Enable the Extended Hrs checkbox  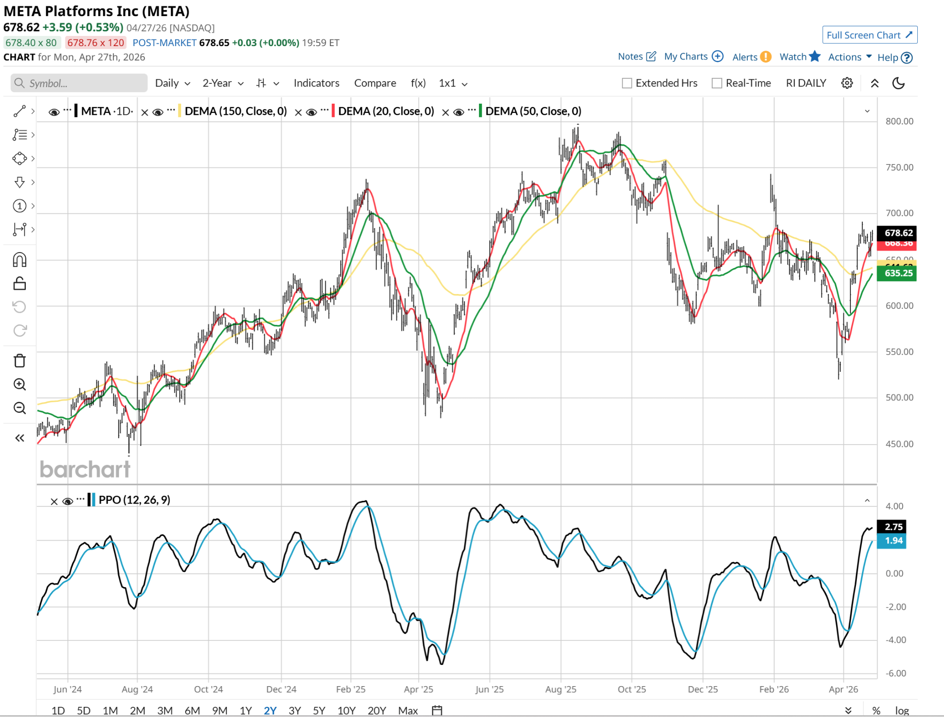coord(626,83)
